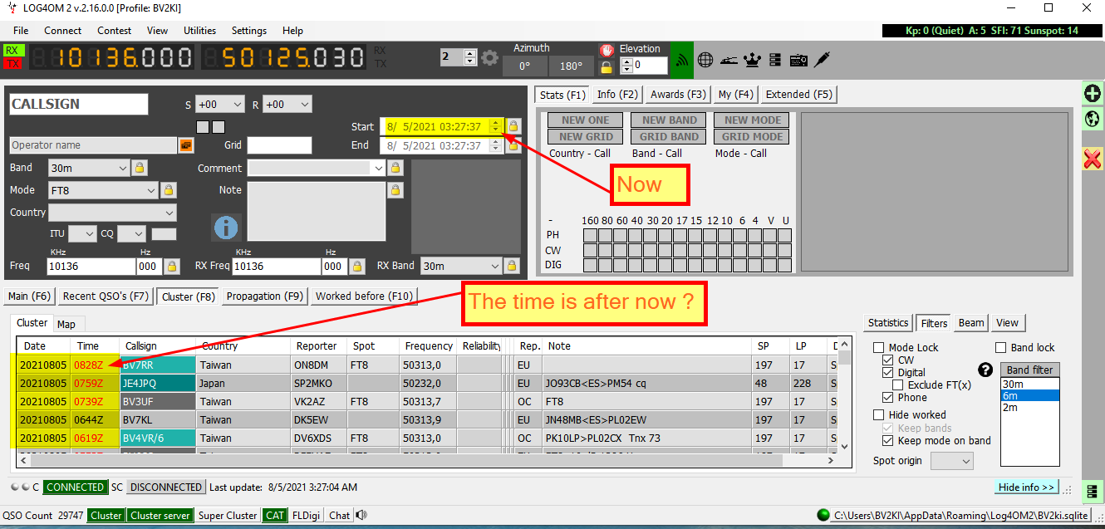
Task: Toggle lock icon beside Note box
Action: [395, 190]
